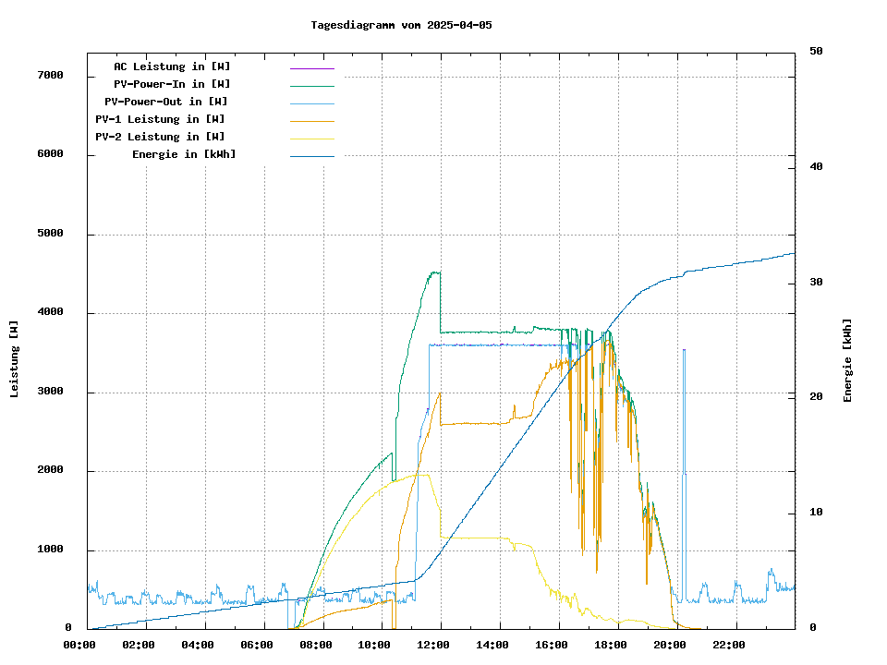Select the PV-Power-Out legend label
The image size is (887, 665).
166,102
